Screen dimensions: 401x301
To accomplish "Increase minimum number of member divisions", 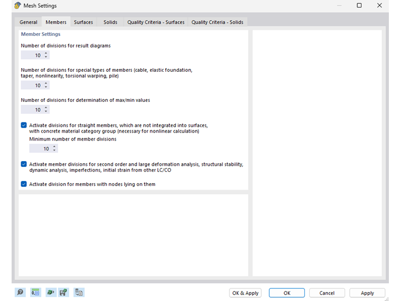I will 54,147.
